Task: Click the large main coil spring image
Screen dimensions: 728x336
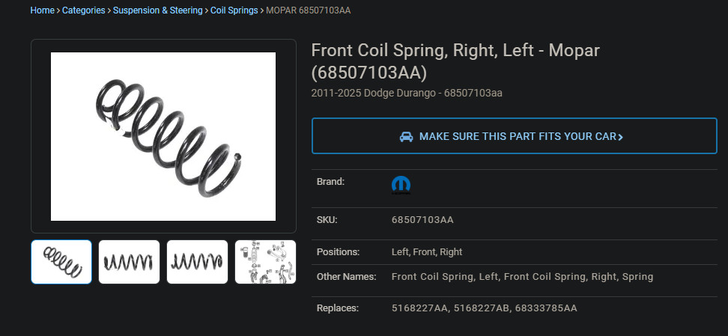Action: click(x=163, y=136)
